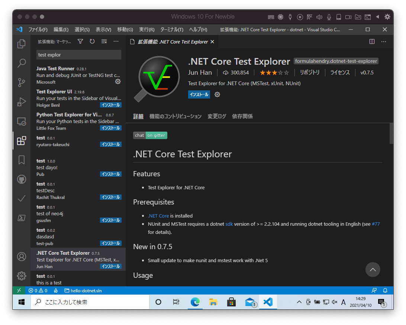Open Remote Explorer view in activity bar

22,121
